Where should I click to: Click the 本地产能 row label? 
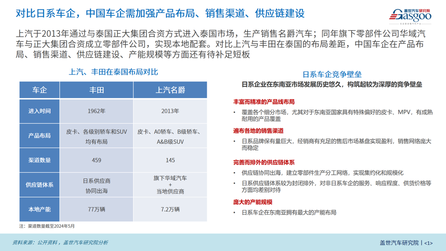point(39,210)
